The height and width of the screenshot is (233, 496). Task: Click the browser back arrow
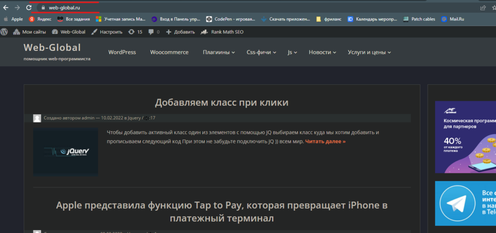point(5,8)
